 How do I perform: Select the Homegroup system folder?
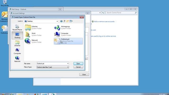(63, 27)
